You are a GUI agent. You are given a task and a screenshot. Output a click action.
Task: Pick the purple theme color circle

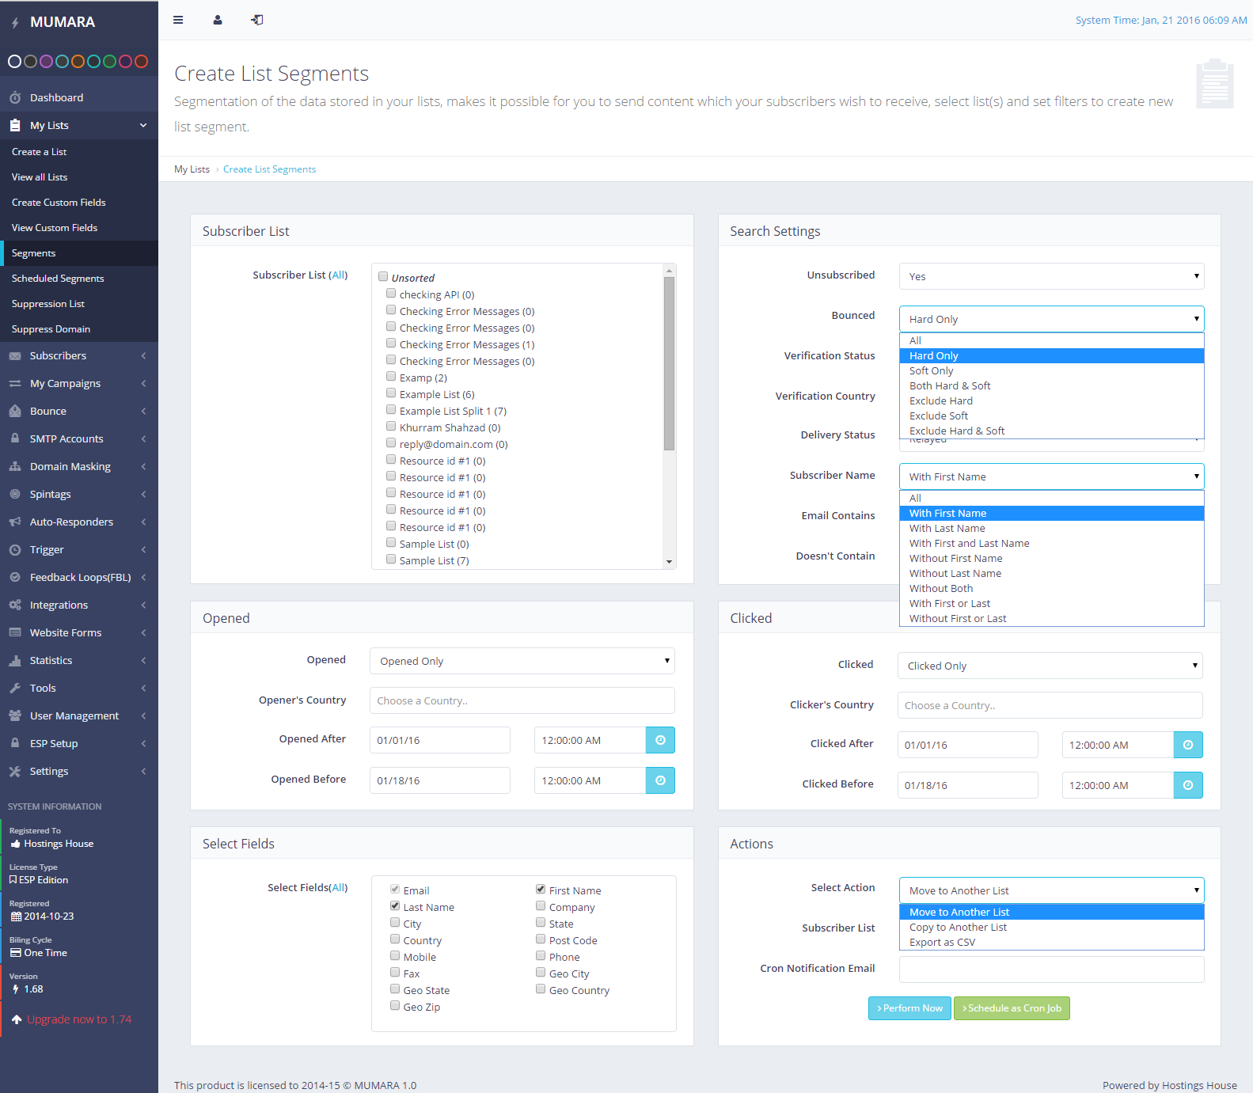(46, 62)
